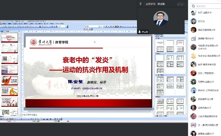
Task: Insert a picture from file
Action: 38,119
